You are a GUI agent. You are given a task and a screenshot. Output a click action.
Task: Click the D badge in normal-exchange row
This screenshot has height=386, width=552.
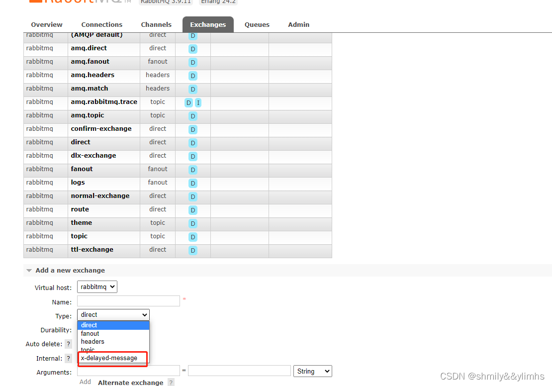pos(192,196)
